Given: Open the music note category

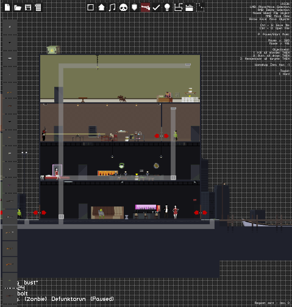Looking at the screenshot, I should (x=112, y=7).
